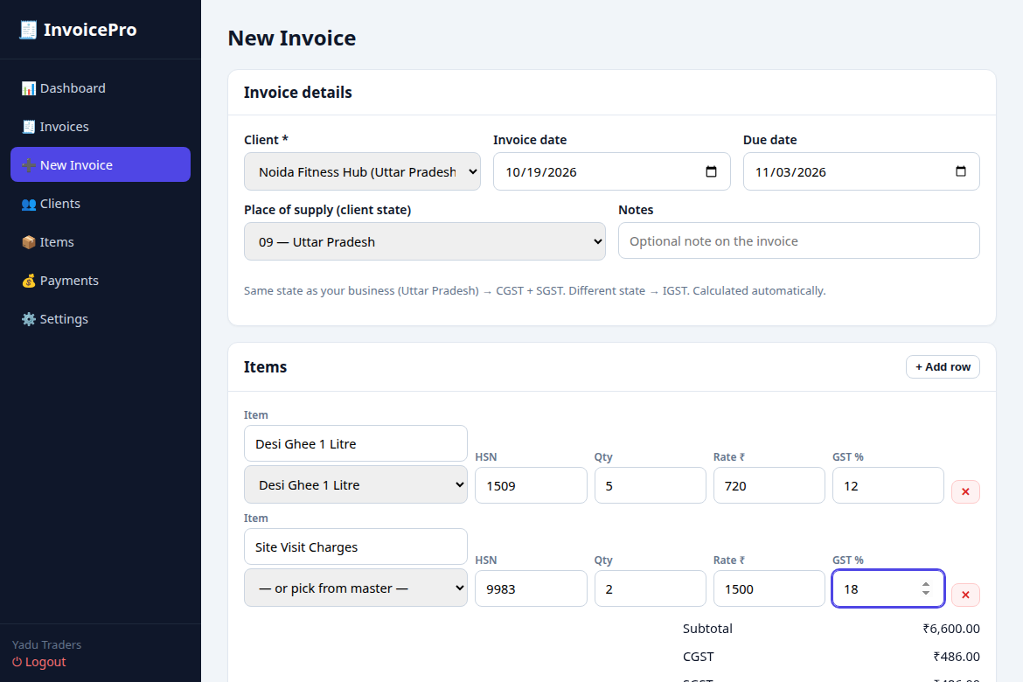Click the Invoice details section heading
Viewport: 1023px width, 682px height.
297,92
